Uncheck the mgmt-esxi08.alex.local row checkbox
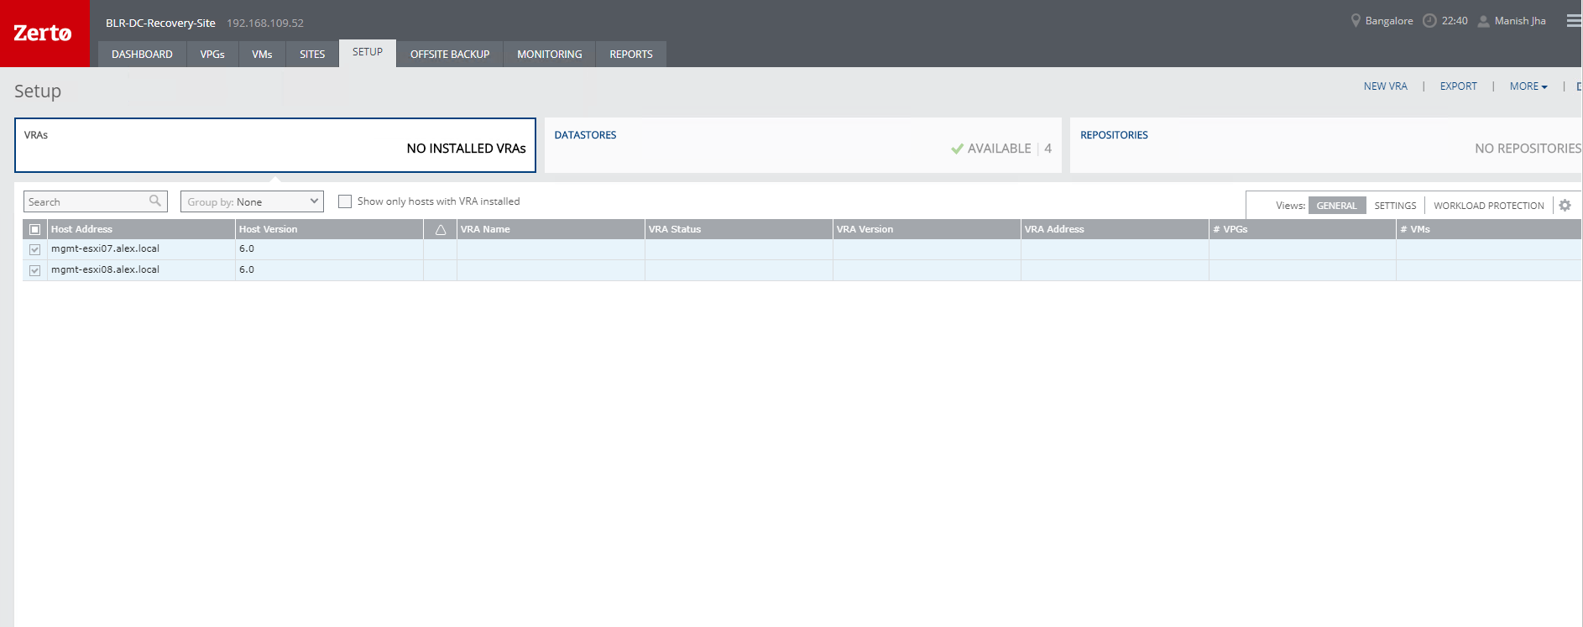 (35, 270)
